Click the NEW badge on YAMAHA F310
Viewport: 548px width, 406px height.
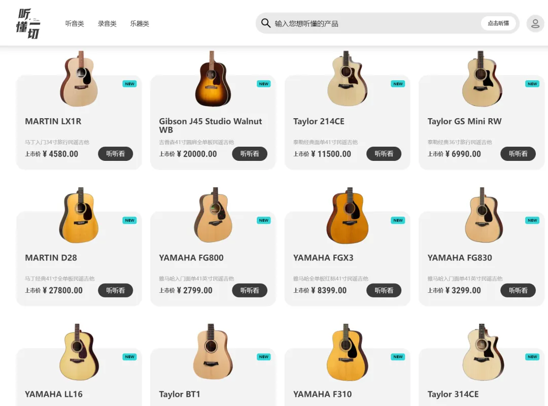click(398, 357)
